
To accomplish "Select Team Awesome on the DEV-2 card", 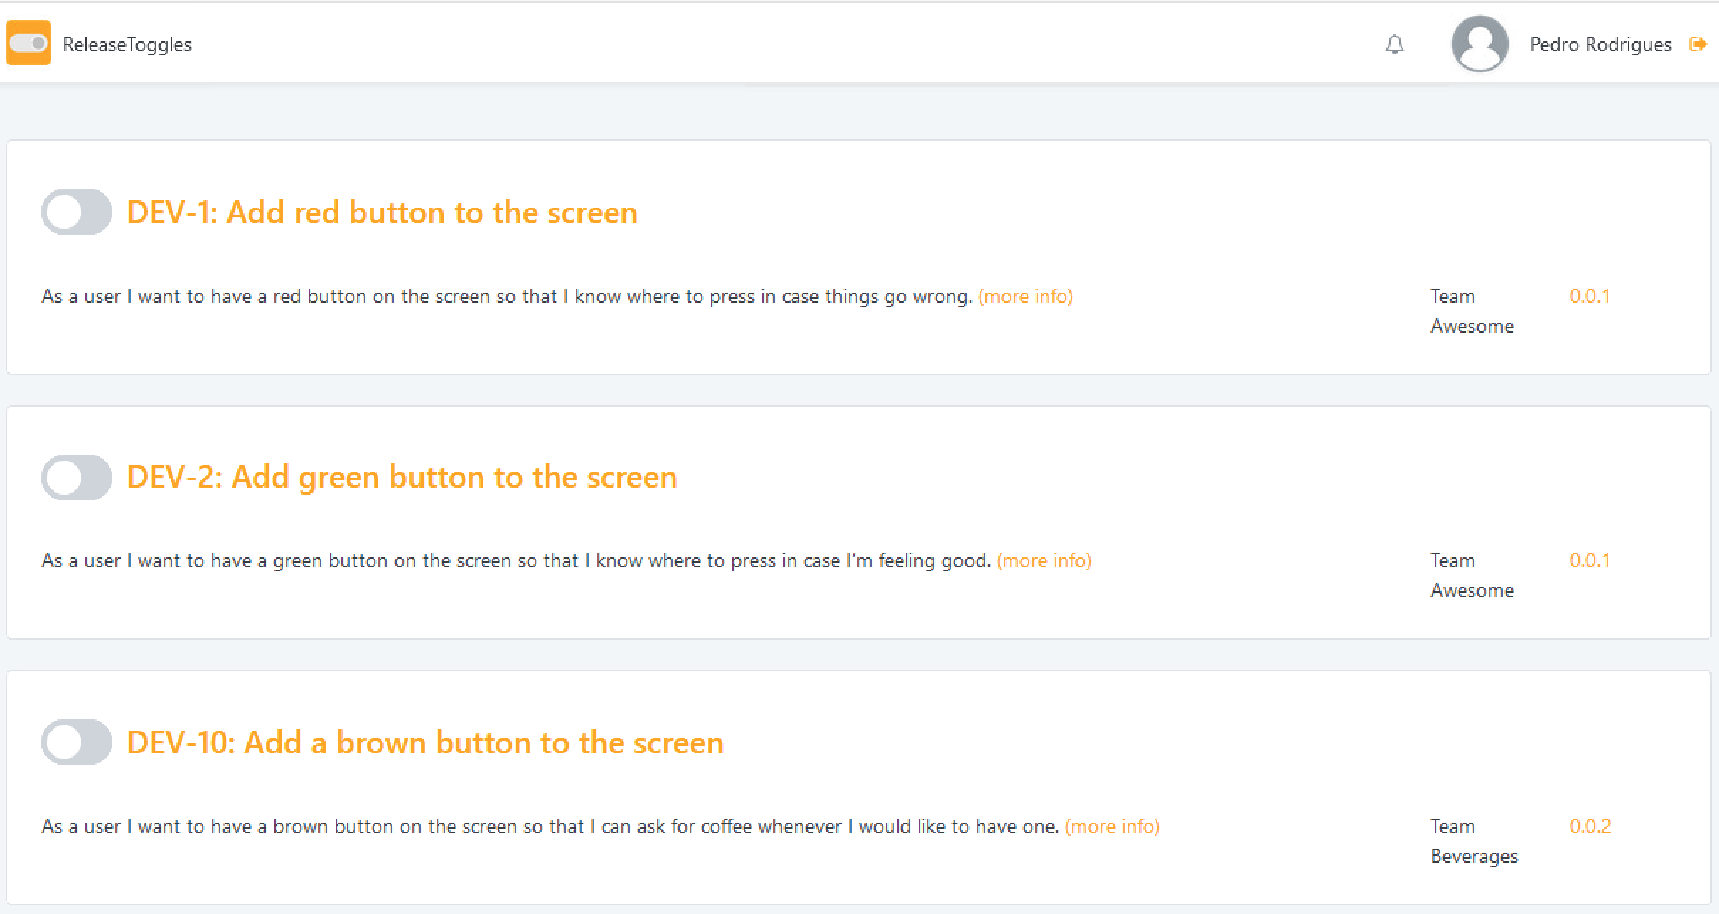I will [1472, 575].
